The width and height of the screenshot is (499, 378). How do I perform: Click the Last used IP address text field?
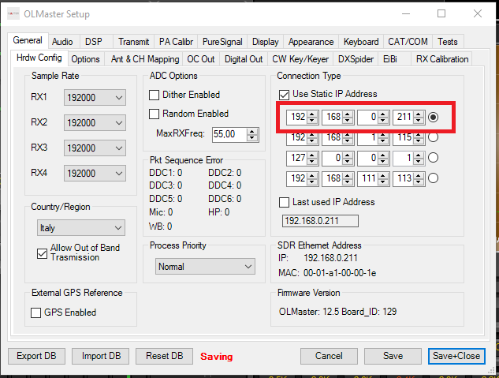[x=320, y=221]
